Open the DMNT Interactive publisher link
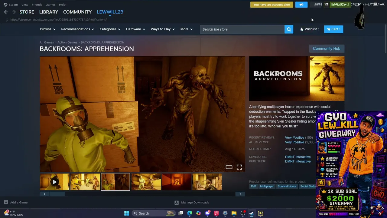 pyautogui.click(x=298, y=161)
